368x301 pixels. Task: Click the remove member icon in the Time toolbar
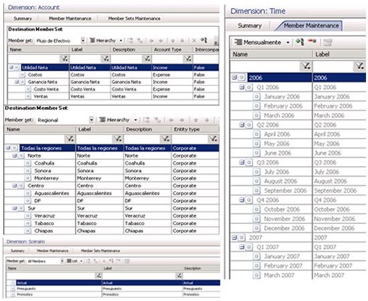coord(312,41)
